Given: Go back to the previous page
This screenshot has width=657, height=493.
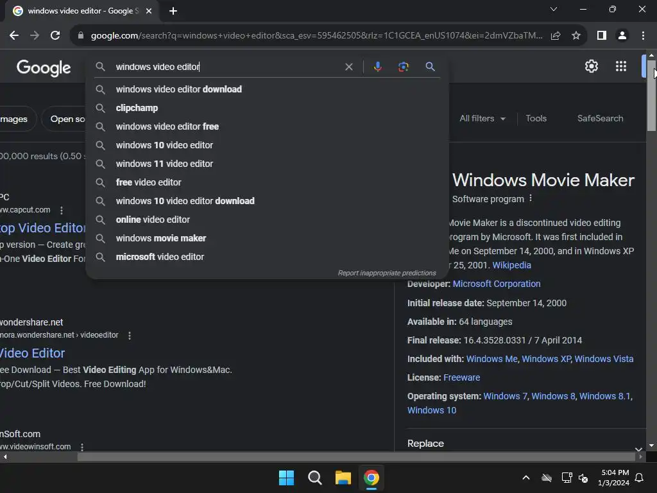Looking at the screenshot, I should [14, 36].
